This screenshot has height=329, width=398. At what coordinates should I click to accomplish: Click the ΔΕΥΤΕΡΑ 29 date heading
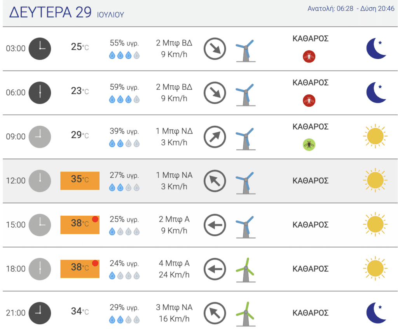[50, 12]
